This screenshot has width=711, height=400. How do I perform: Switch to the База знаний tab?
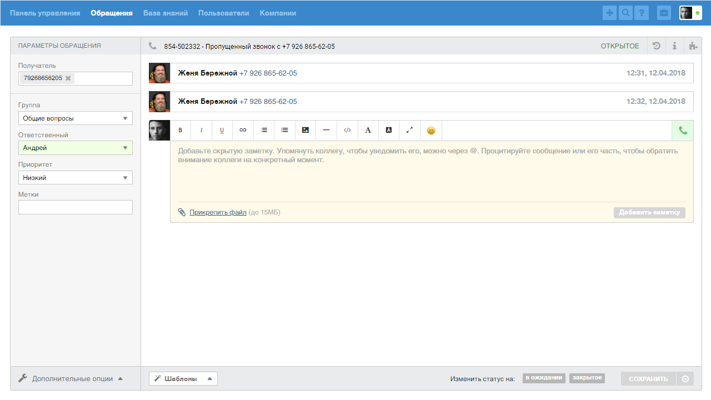tap(165, 12)
